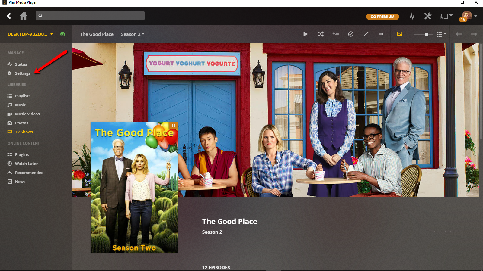Play the season with the Play icon
The width and height of the screenshot is (483, 271).
(305, 34)
